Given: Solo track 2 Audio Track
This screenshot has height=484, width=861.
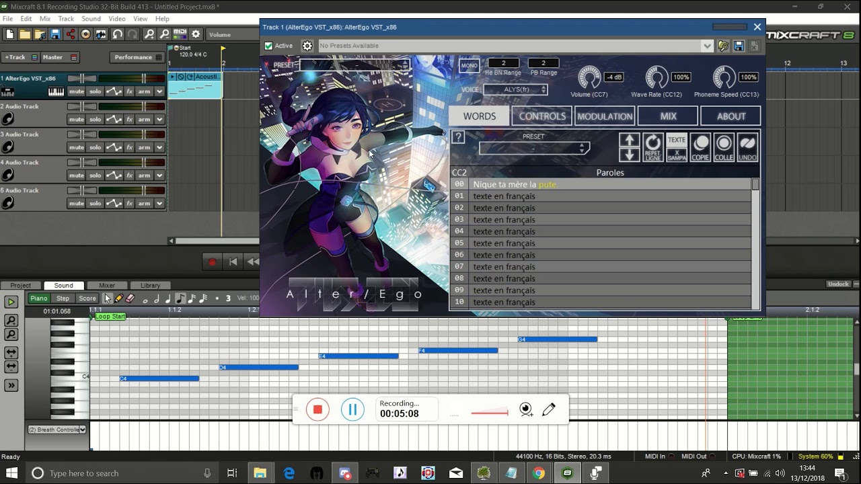Looking at the screenshot, I should 95,120.
